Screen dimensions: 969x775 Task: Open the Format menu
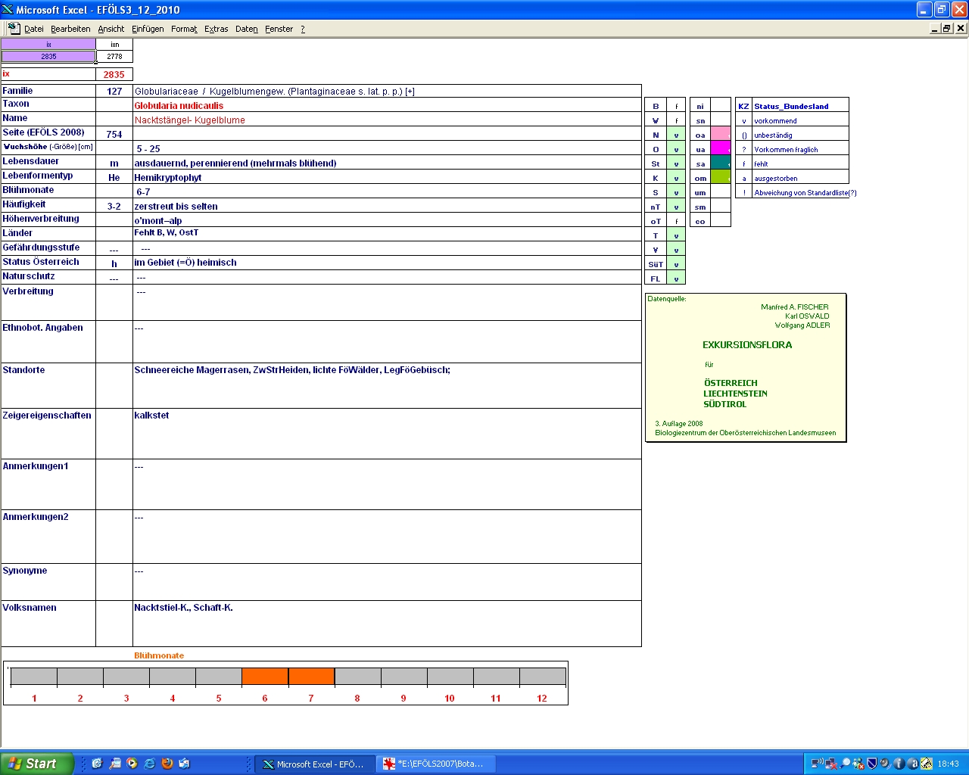(x=184, y=29)
